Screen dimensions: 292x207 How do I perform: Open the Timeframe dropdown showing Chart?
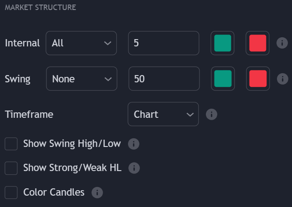[163, 114]
